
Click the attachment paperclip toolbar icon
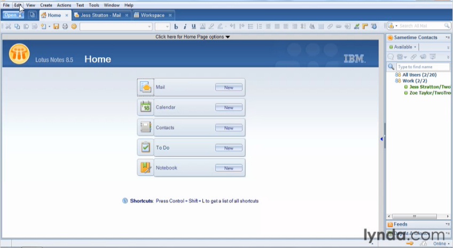point(330,27)
